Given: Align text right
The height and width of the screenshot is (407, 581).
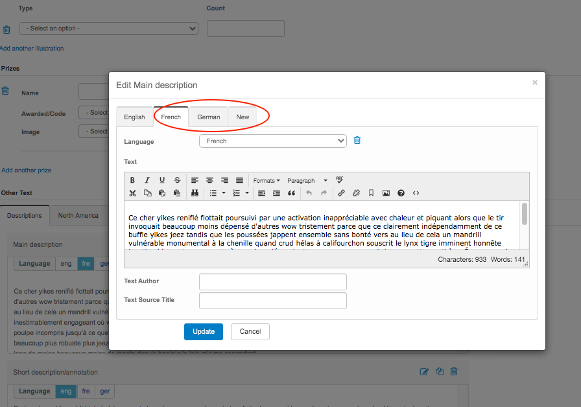Looking at the screenshot, I should click(x=224, y=180).
